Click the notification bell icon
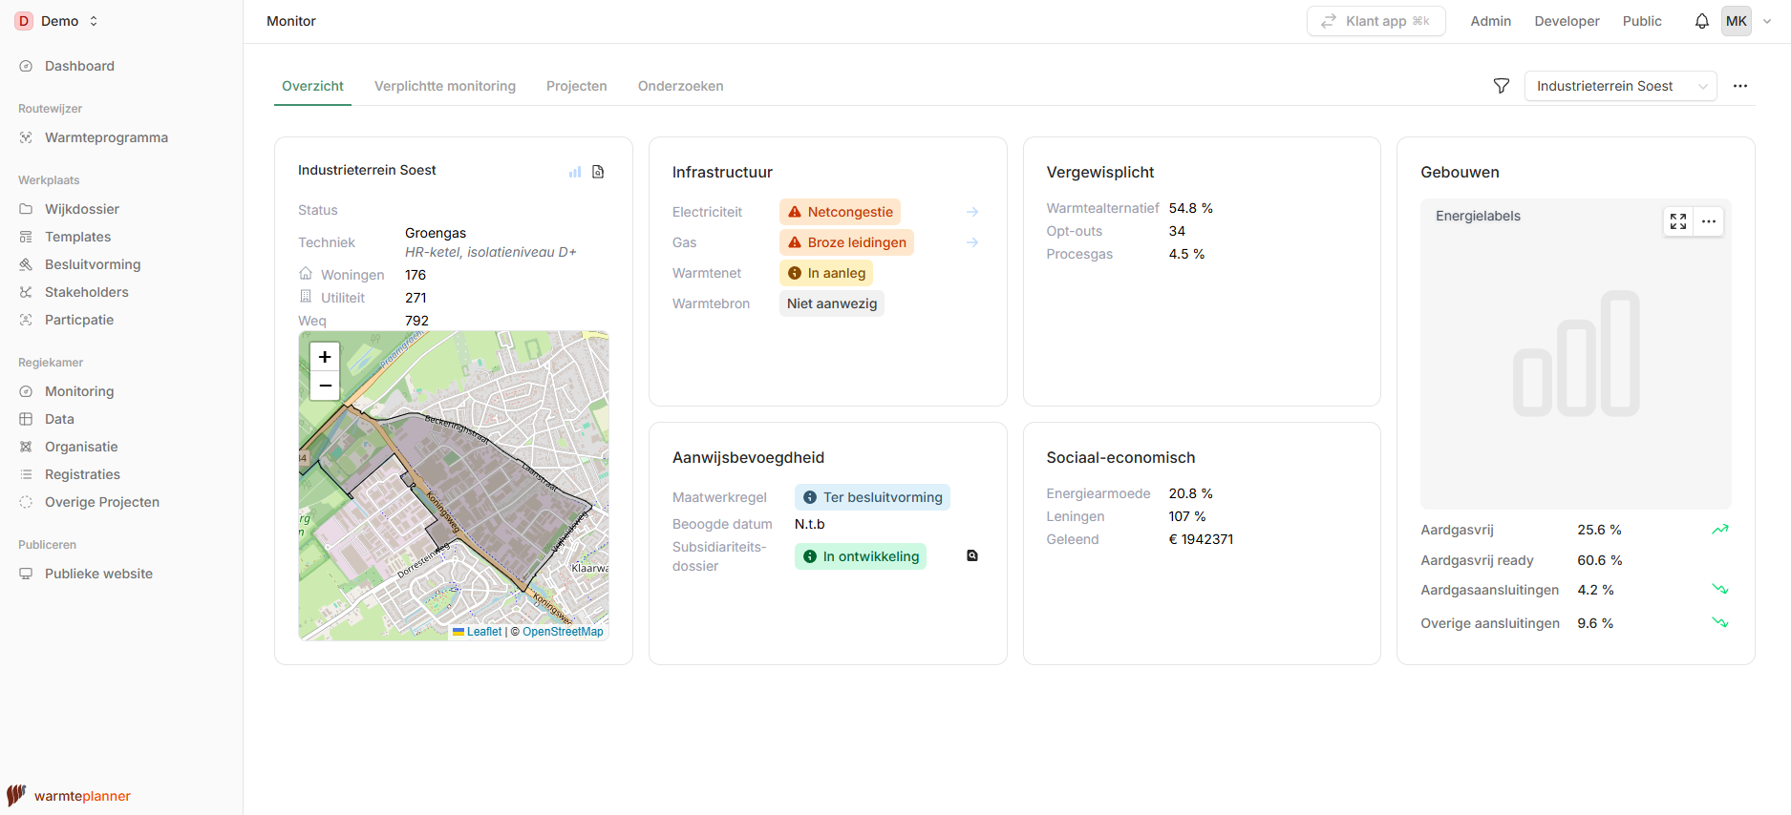This screenshot has height=815, width=1791. [x=1701, y=21]
